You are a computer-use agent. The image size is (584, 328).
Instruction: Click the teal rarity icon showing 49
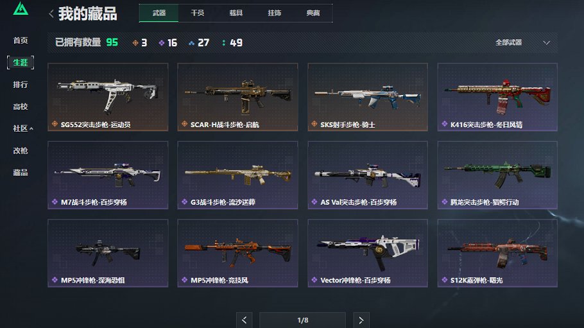tap(223, 43)
